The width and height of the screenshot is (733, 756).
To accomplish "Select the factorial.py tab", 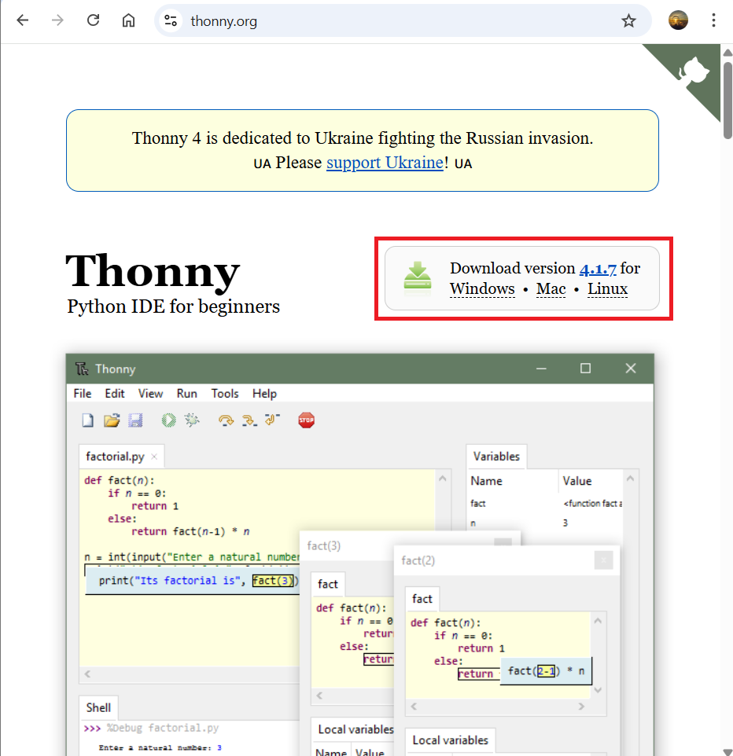I will pyautogui.click(x=116, y=456).
